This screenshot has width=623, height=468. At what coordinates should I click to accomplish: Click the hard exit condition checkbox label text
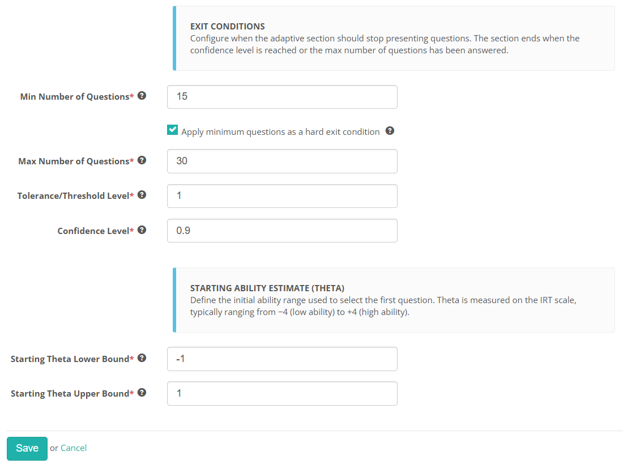click(x=280, y=132)
